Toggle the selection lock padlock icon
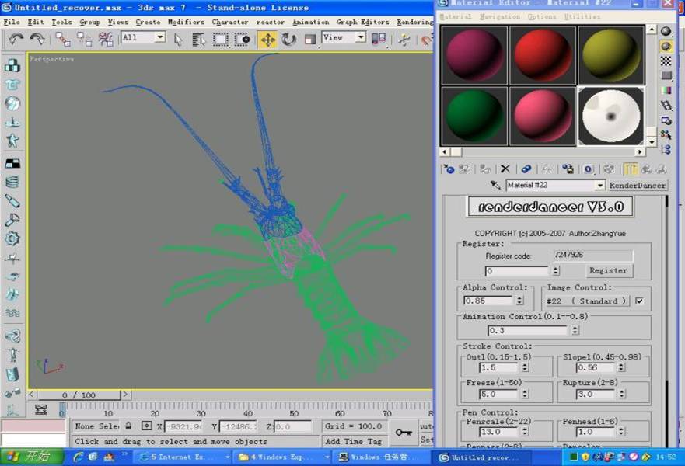This screenshot has height=466, width=685. tap(128, 426)
